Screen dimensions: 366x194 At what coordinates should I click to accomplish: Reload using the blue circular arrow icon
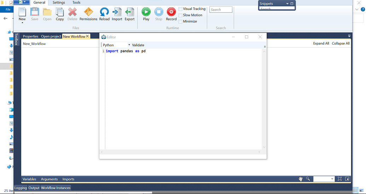point(104,12)
